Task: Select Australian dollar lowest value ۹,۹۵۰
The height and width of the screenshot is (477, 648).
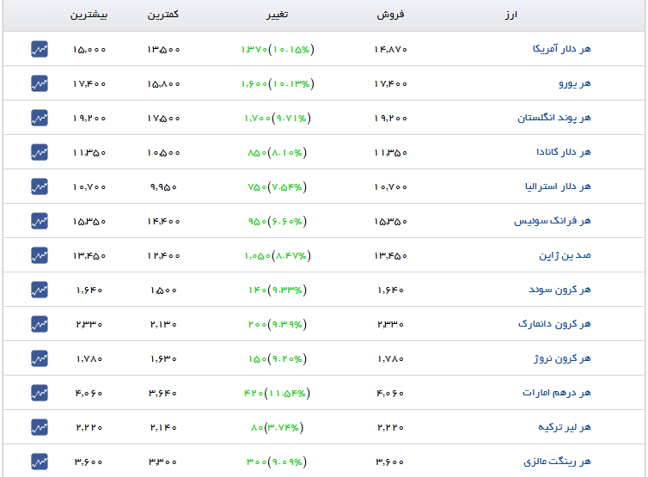Action: point(163,187)
